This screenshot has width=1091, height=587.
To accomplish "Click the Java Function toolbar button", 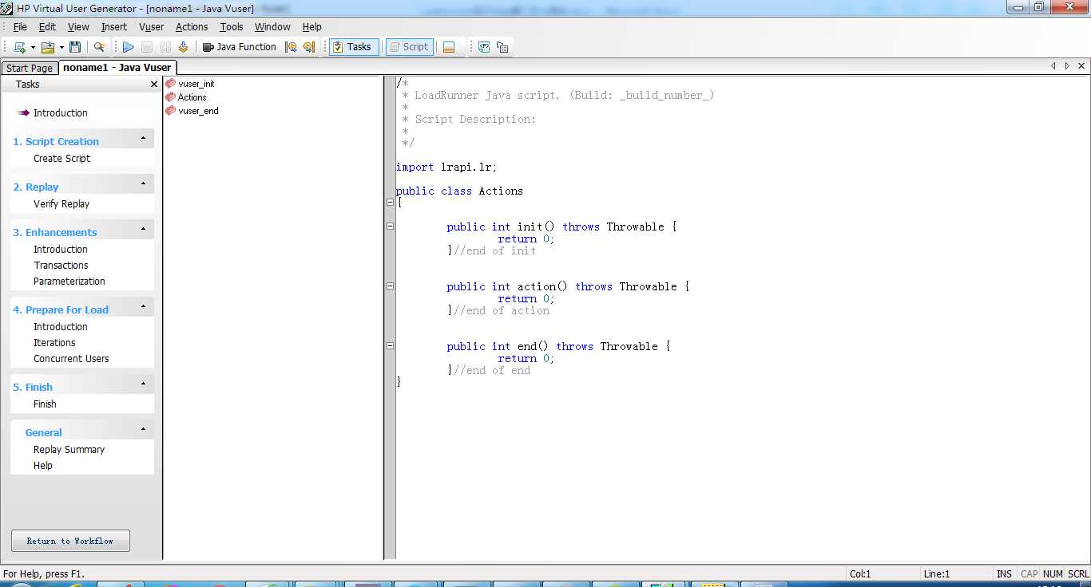I will [240, 47].
